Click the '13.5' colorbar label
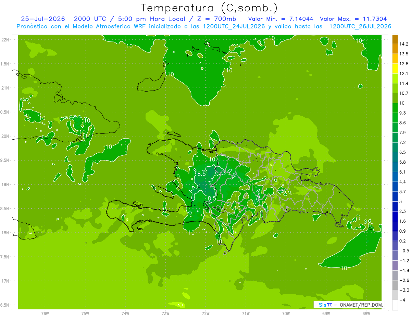Screen dimensions: 411x318 pyautogui.click(x=404, y=54)
